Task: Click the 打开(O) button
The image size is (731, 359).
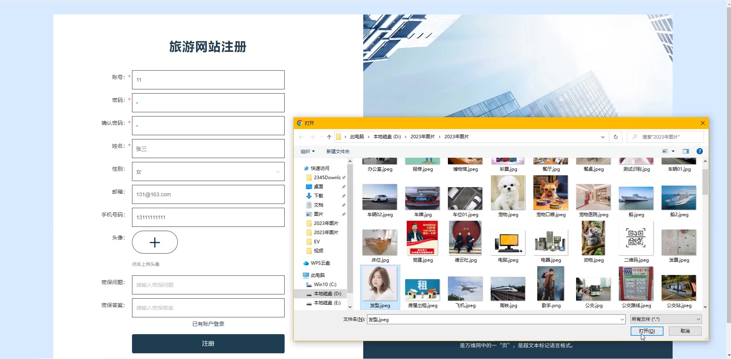Action: pos(647,331)
